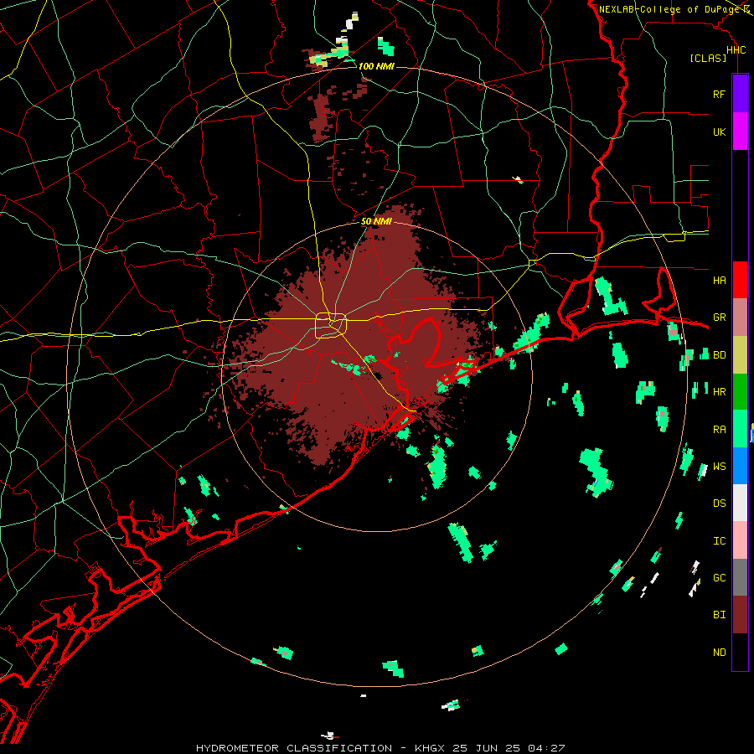Click the purple RF color swatch in legend

pos(740,94)
